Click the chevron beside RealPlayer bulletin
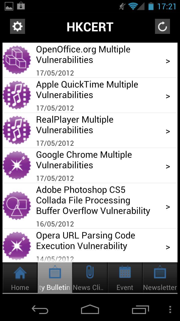Image resolution: width=180 pixels, height=321 pixels. click(x=168, y=131)
